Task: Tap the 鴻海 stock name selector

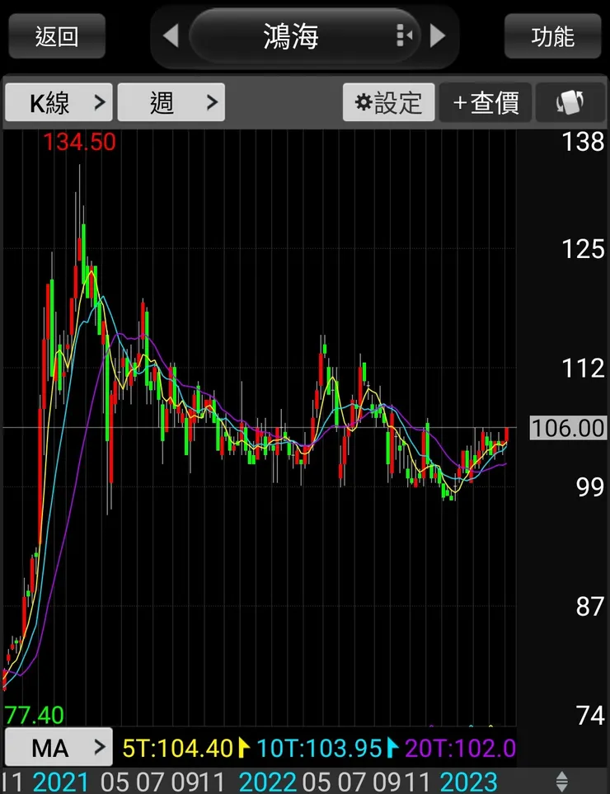Action: tap(305, 35)
